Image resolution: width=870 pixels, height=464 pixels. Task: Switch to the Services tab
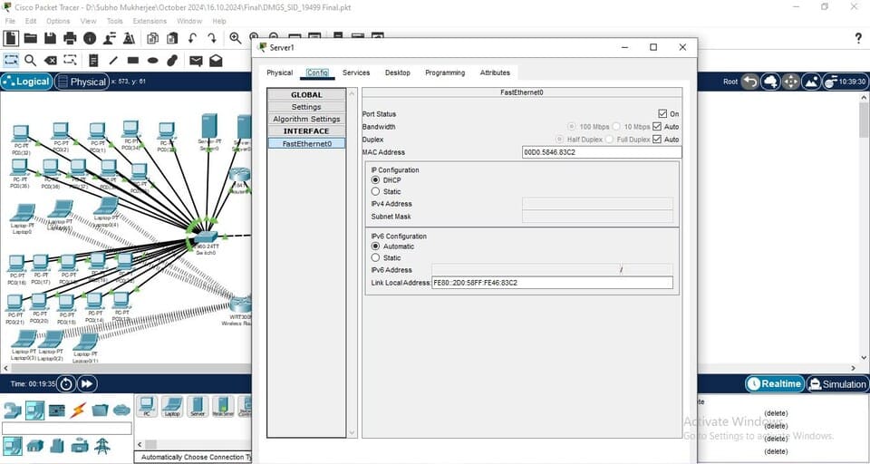coord(356,72)
